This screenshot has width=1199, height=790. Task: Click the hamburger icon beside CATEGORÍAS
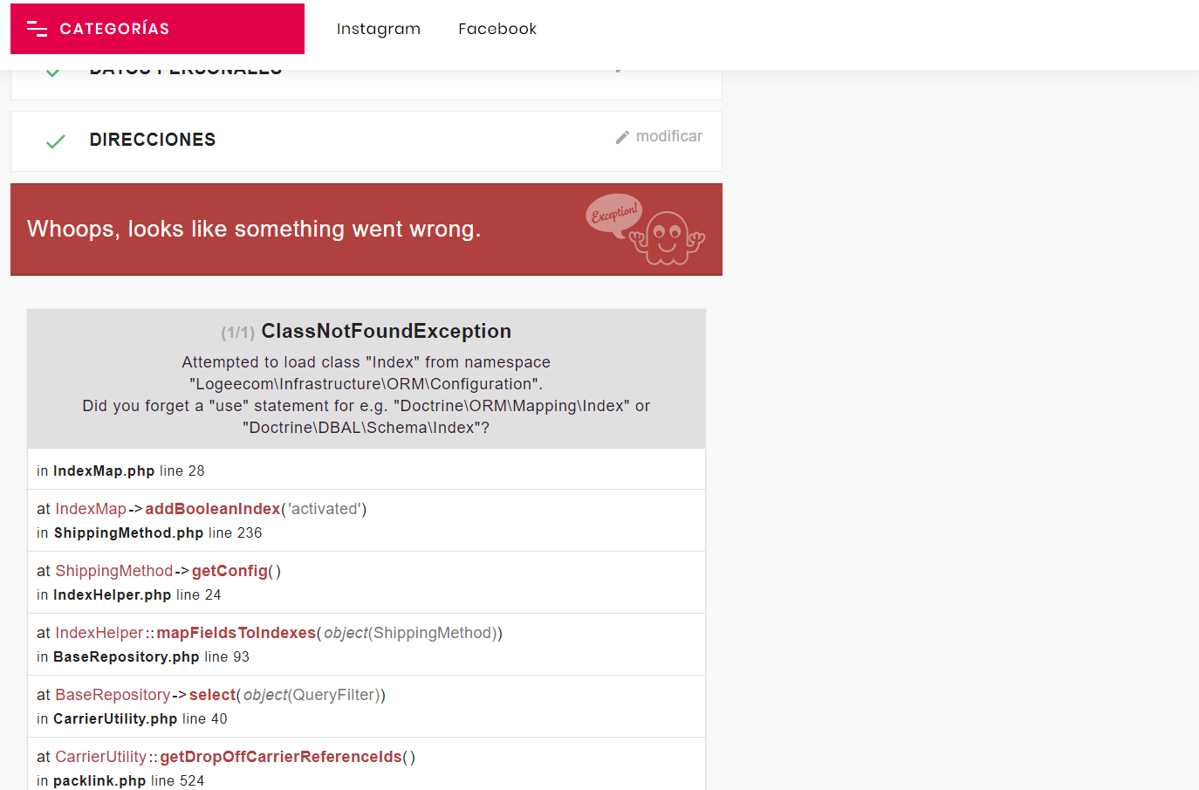tap(37, 29)
